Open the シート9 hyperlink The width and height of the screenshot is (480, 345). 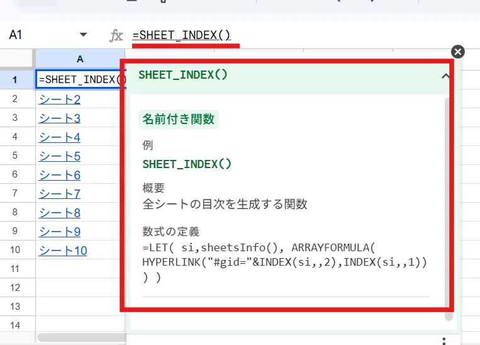click(x=59, y=232)
